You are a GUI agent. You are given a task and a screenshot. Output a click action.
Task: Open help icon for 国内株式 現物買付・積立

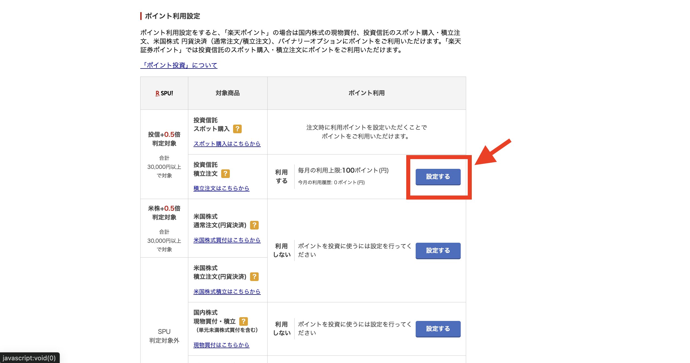[243, 321]
